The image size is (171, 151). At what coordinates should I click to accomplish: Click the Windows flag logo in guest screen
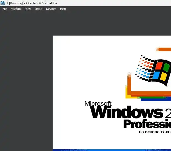click(153, 71)
